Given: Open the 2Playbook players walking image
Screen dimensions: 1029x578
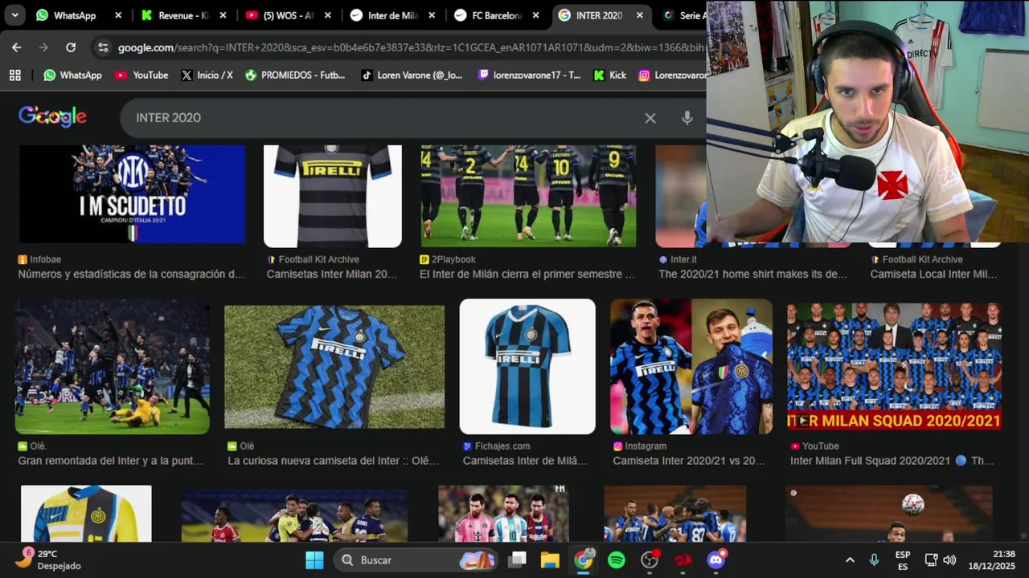Looking at the screenshot, I should point(528,196).
